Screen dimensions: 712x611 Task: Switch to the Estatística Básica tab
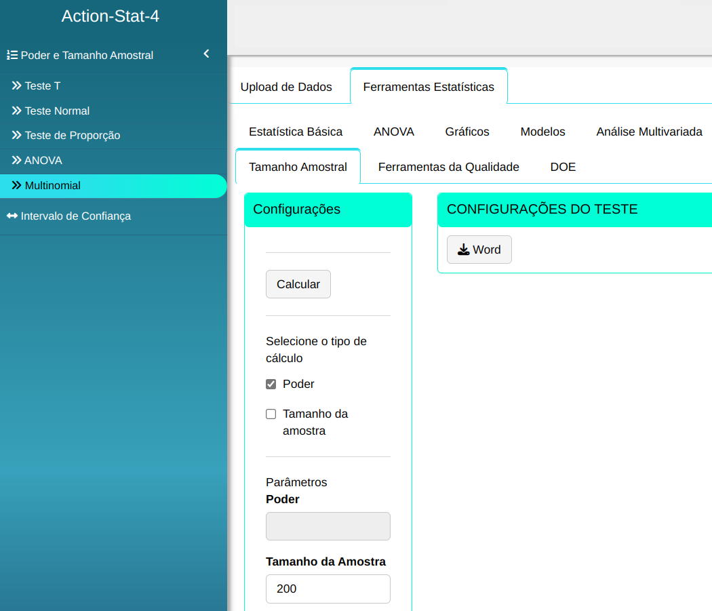pyautogui.click(x=296, y=132)
